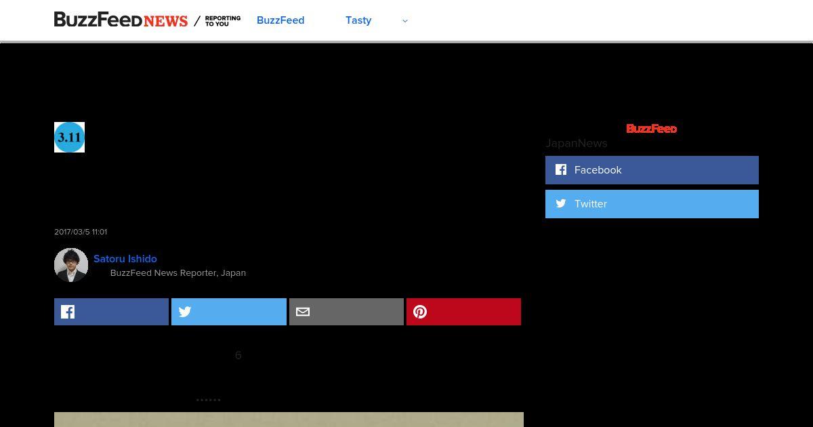Screen dimensions: 813x427
Task: Click the JapanNews sidebar text
Action: pyautogui.click(x=577, y=143)
